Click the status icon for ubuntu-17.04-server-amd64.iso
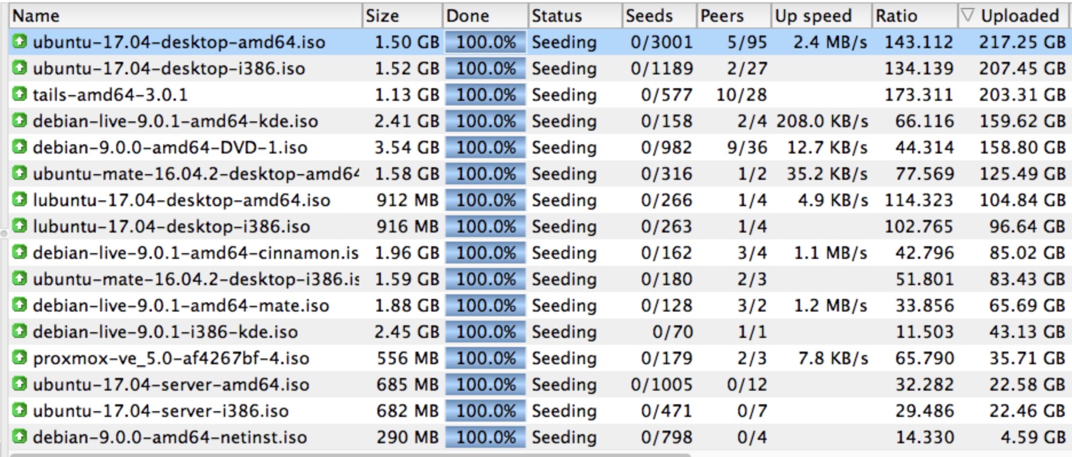Viewport: 1072px width, 457px height. tap(19, 384)
